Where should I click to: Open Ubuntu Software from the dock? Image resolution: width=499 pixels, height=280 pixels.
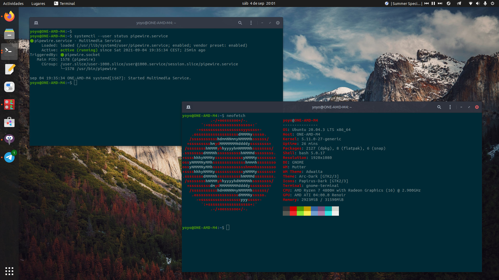9,122
